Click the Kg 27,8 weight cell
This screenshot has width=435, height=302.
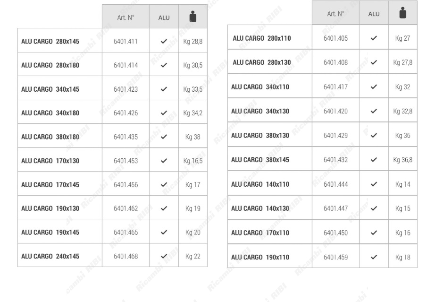pos(402,62)
